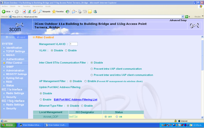The height and width of the screenshot is (128, 204).
Task: Open the Herramientas menu
Action: coord(38,6)
